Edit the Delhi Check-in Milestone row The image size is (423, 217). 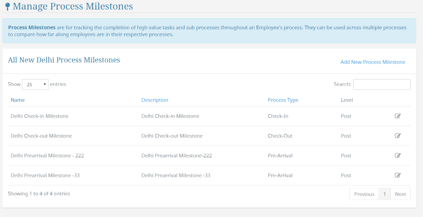[398, 116]
